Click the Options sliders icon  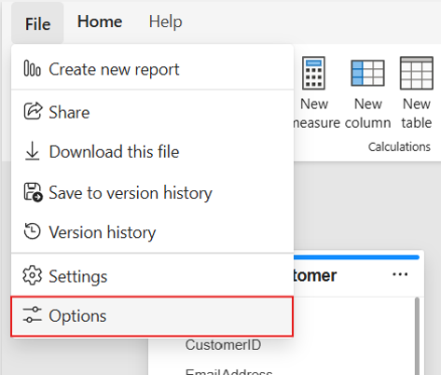click(33, 314)
